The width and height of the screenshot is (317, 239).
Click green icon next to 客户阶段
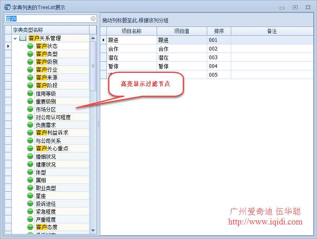click(x=30, y=85)
